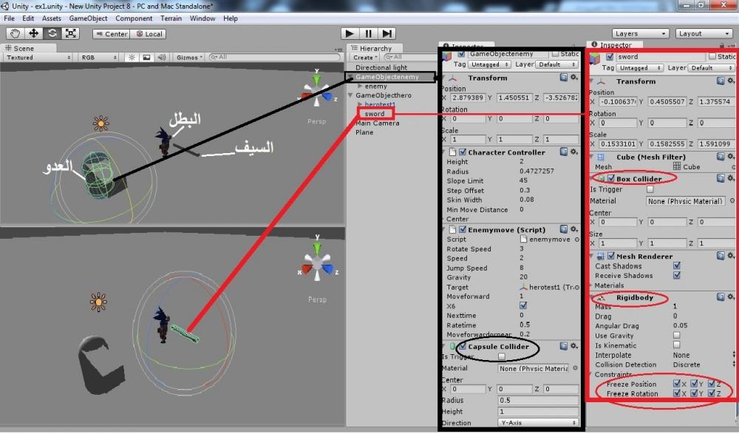Enable Use Gravity on Rigidbody
Viewport: 739px width, 434px height.
[677, 336]
